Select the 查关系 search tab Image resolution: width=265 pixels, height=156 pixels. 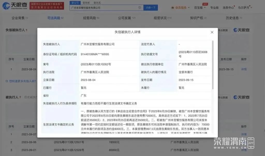pos(97,3)
